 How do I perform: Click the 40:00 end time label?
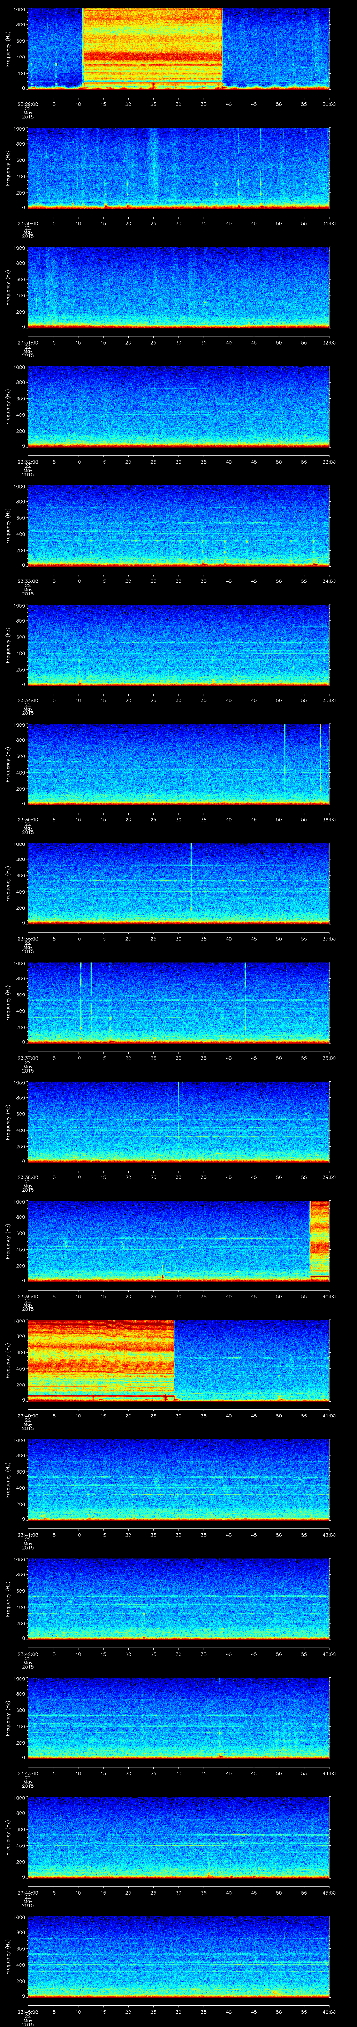[x=329, y=1296]
